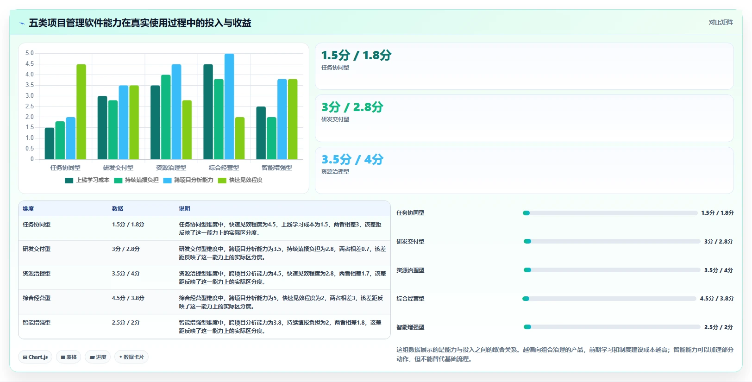The width and height of the screenshot is (752, 382).
Task: Click table value 2.5分 / 2分
Action: [126, 323]
